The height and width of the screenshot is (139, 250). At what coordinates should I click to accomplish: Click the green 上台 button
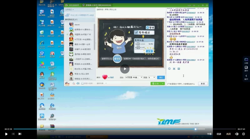pyautogui.click(x=156, y=83)
